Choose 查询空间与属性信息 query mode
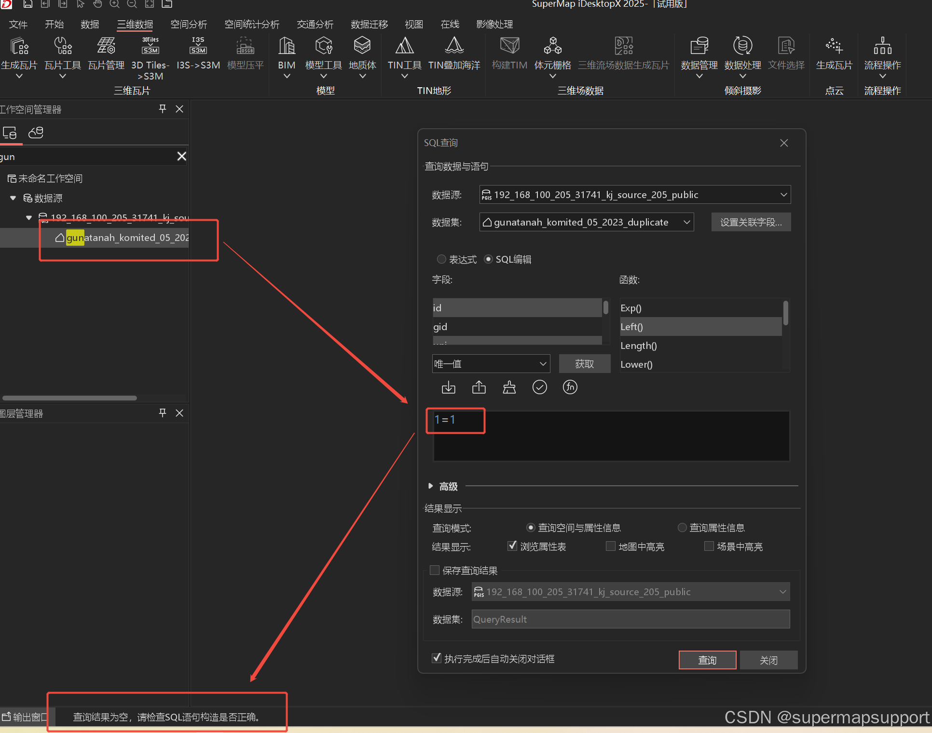The height and width of the screenshot is (733, 932). click(x=531, y=528)
